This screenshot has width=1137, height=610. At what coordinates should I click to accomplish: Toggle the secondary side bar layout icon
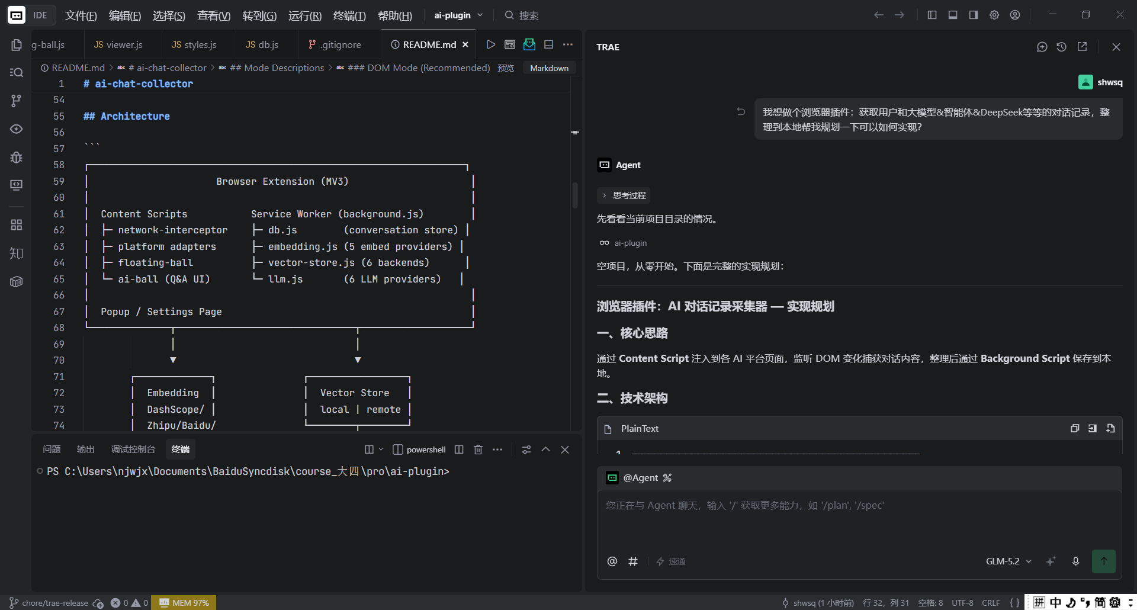(974, 15)
